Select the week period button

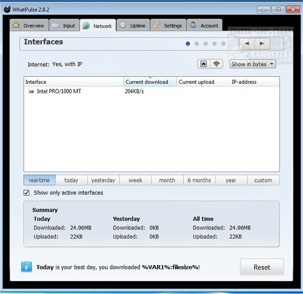[x=135, y=180]
